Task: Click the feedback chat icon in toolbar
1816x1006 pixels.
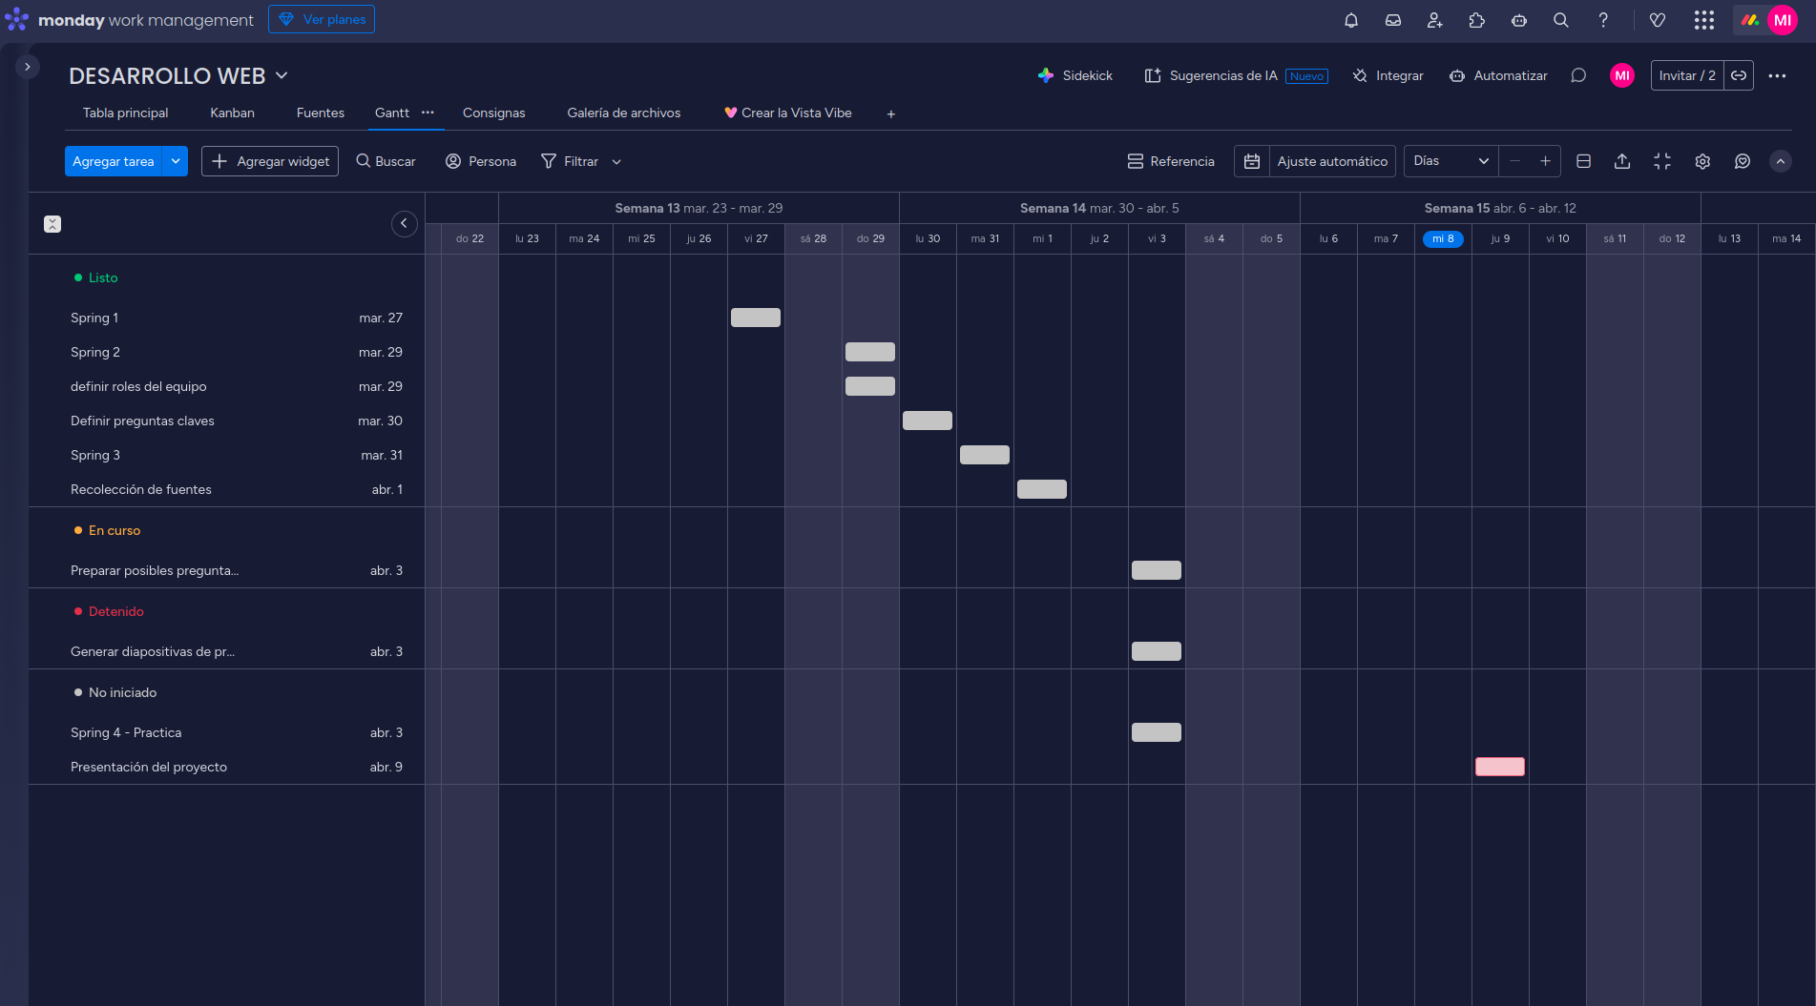Action: tap(1743, 161)
